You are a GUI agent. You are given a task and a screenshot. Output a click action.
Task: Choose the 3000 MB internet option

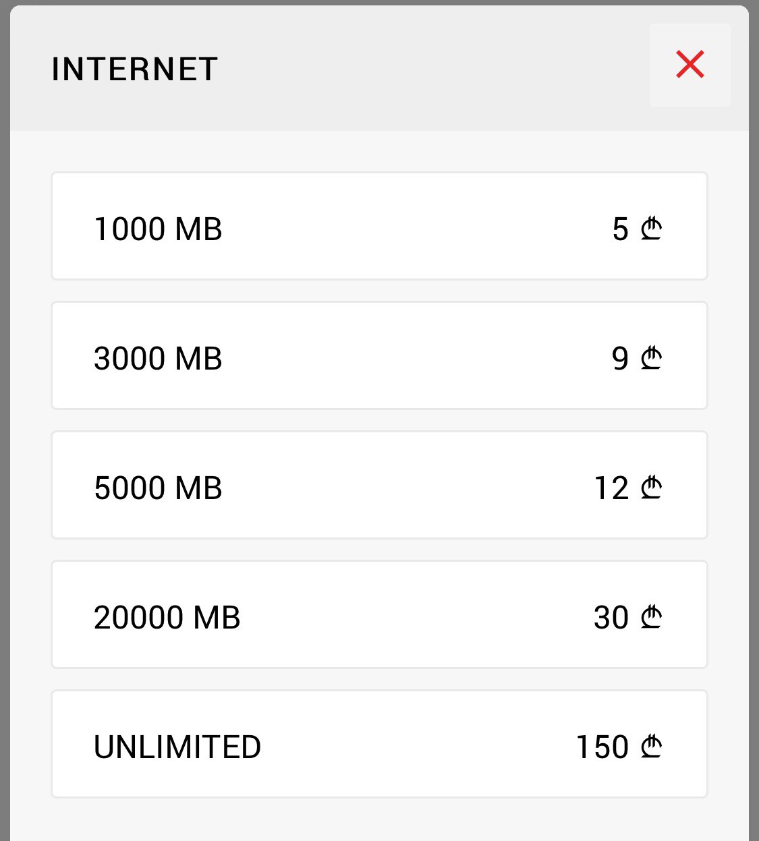pyautogui.click(x=379, y=355)
